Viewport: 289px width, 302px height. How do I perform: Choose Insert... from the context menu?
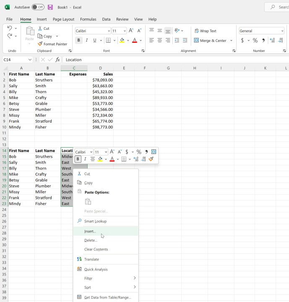(90, 231)
